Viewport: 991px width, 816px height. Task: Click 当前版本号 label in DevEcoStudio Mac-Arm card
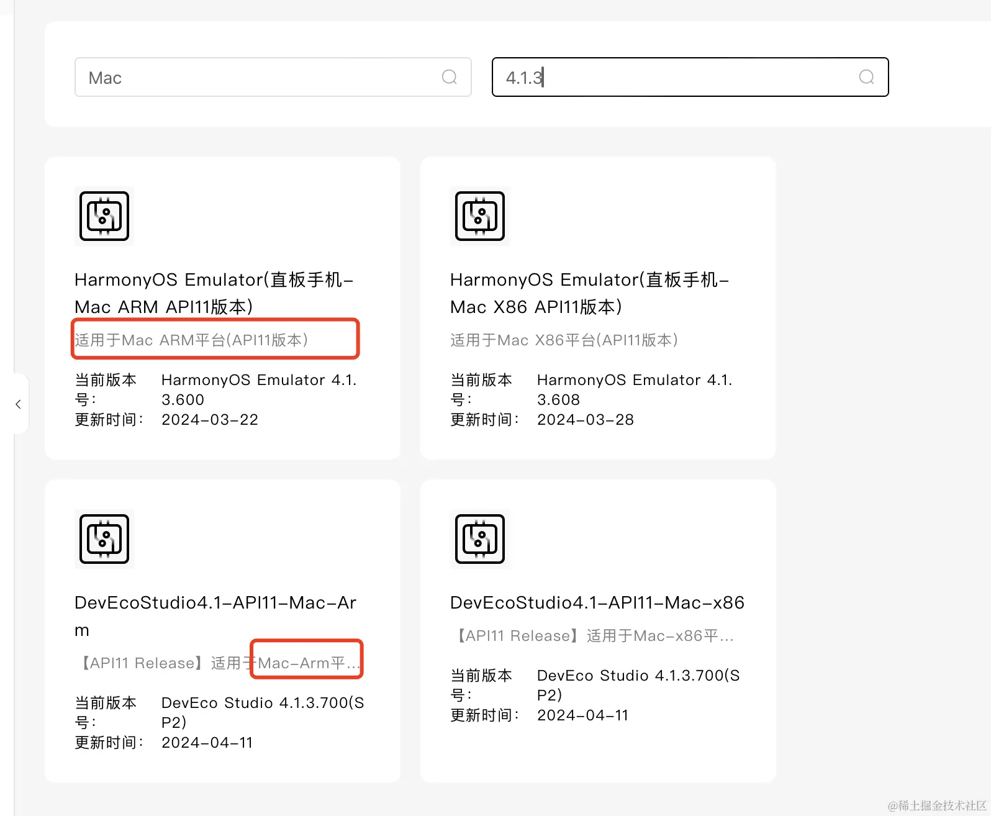[x=106, y=712]
